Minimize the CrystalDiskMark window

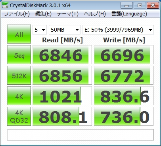coord(126,6)
